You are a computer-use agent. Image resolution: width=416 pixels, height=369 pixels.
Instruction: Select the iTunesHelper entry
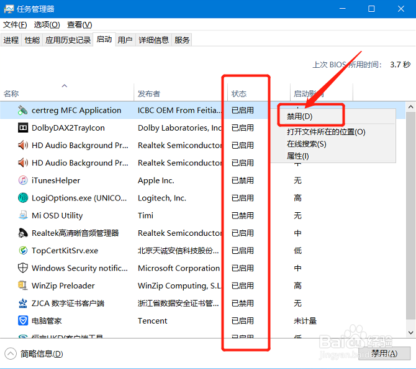click(x=56, y=180)
